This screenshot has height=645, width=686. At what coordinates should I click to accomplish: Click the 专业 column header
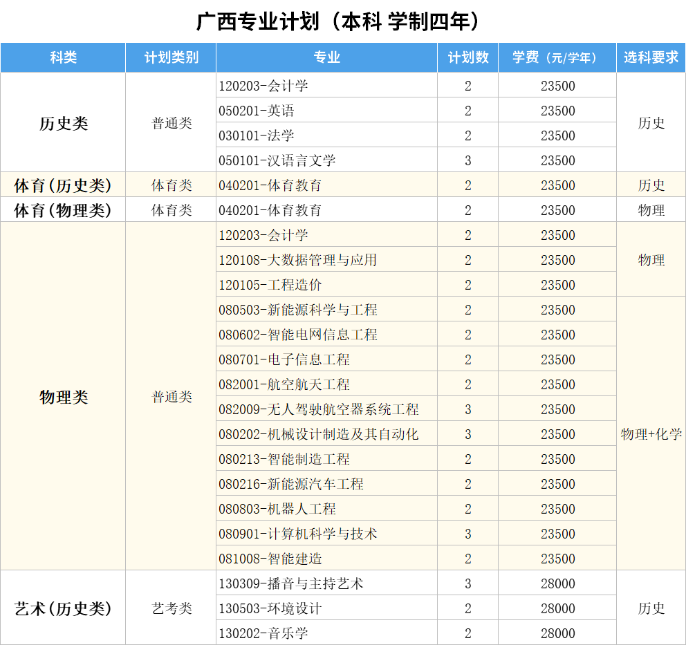[x=326, y=58]
